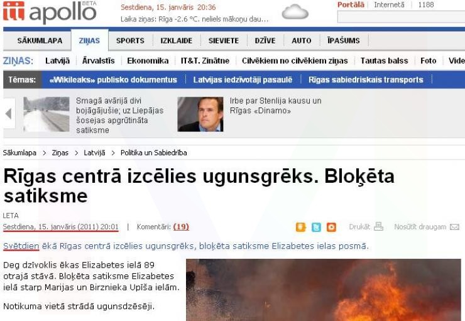Screen dimensions: 465x321
Task: Click the cloud weather icon
Action: coord(295,12)
